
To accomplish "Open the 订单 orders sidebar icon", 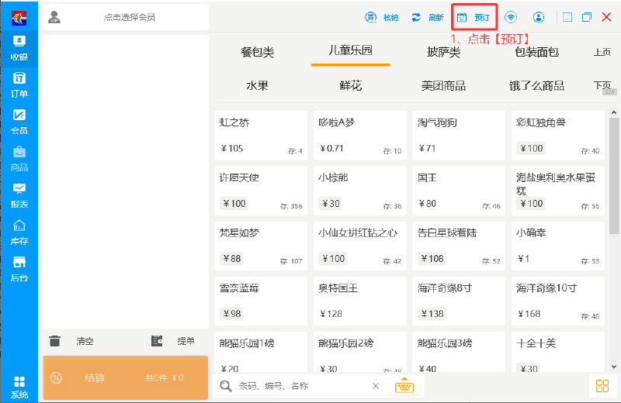I will pyautogui.click(x=19, y=85).
